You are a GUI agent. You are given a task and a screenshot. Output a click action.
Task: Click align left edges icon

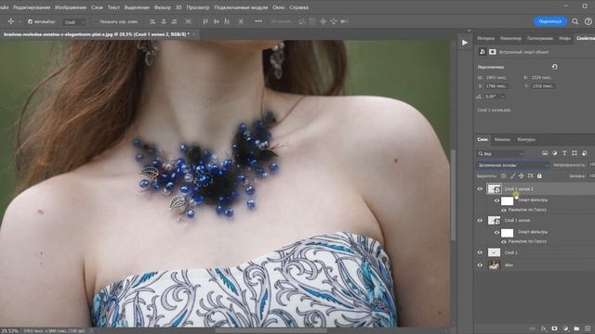click(152, 21)
